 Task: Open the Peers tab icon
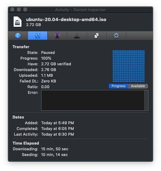click(77, 36)
